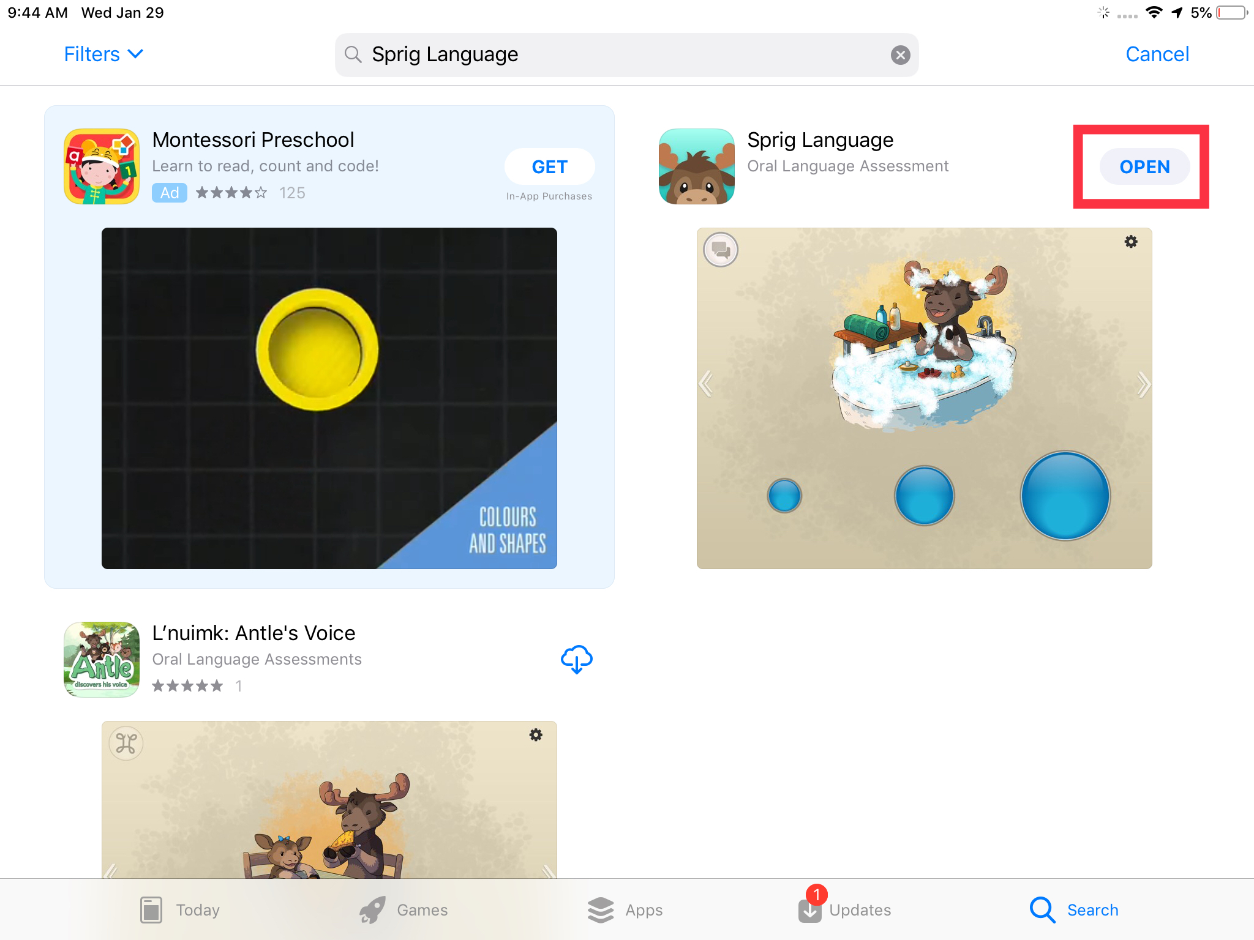Select the Search tab
Viewport: 1254px width, 940px height.
(x=1074, y=910)
